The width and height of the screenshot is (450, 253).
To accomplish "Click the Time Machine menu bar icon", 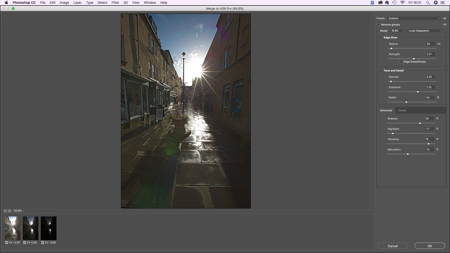I will pos(394,3).
